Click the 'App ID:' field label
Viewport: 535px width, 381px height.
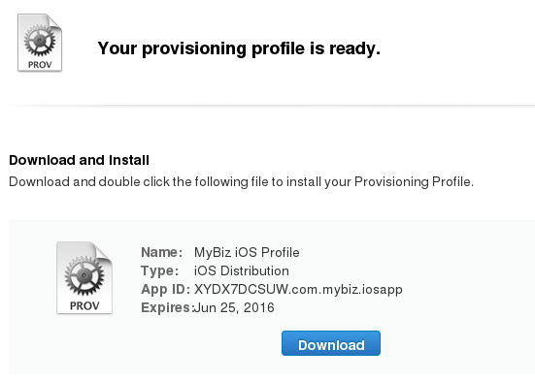point(165,289)
